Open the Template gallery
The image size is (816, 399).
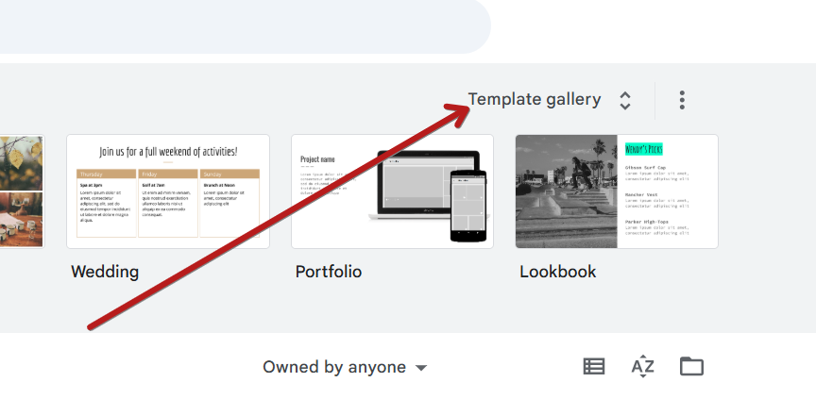[535, 99]
